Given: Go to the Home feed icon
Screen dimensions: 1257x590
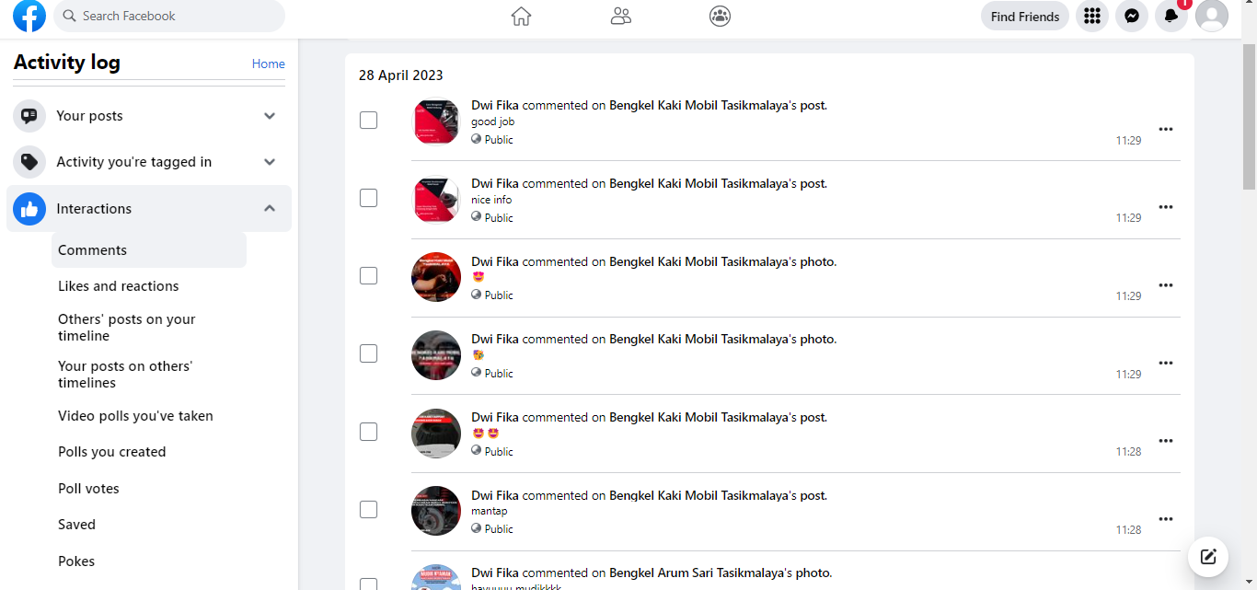Looking at the screenshot, I should 522,16.
